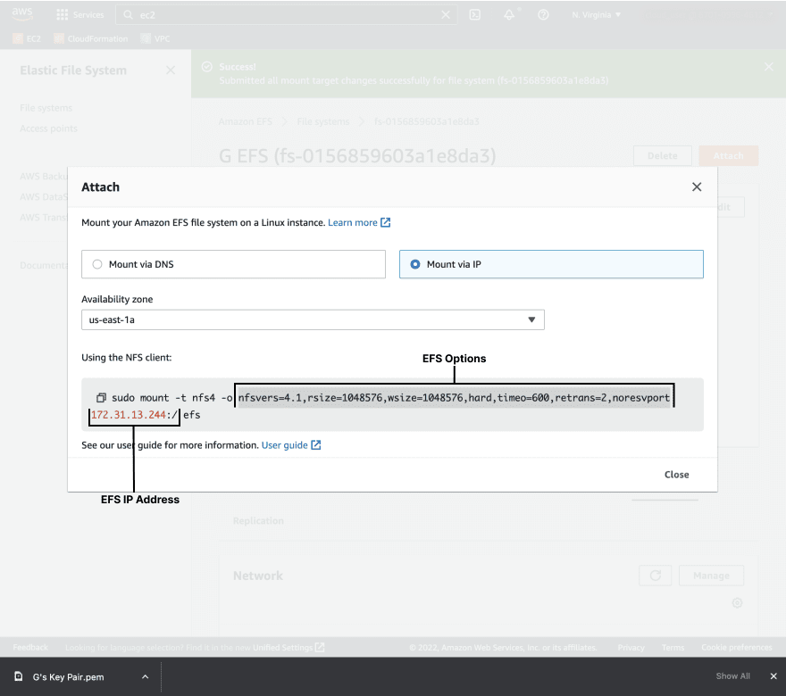Click the Learn more external link icon

pyautogui.click(x=386, y=222)
